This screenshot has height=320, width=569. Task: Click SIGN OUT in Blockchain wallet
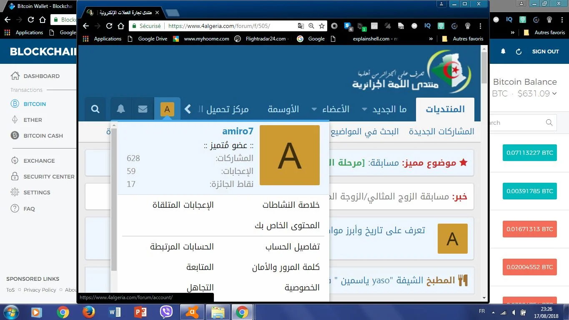pos(545,52)
